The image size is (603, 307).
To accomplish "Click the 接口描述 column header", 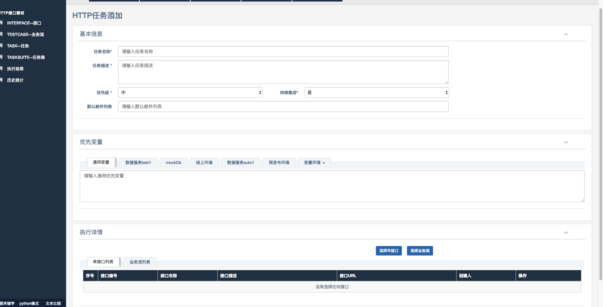I will [277, 276].
